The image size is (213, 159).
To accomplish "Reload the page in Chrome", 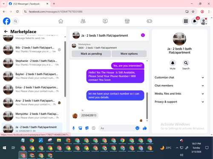I will pyautogui.click(x=17, y=11).
